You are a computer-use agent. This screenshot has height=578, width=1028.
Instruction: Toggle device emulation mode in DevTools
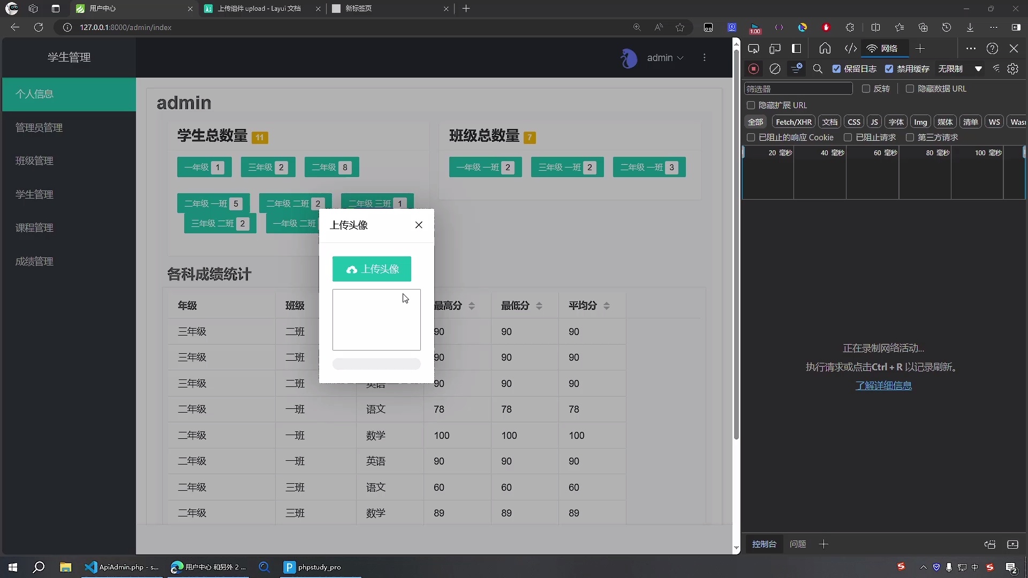[x=775, y=48]
